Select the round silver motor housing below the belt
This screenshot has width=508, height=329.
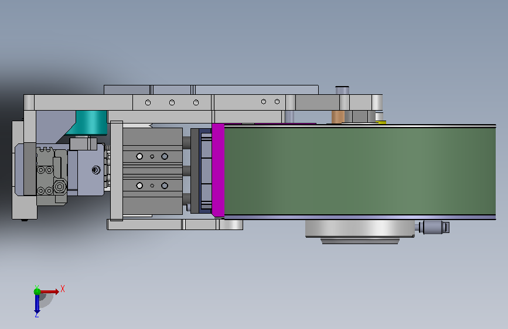pyautogui.click(x=360, y=229)
